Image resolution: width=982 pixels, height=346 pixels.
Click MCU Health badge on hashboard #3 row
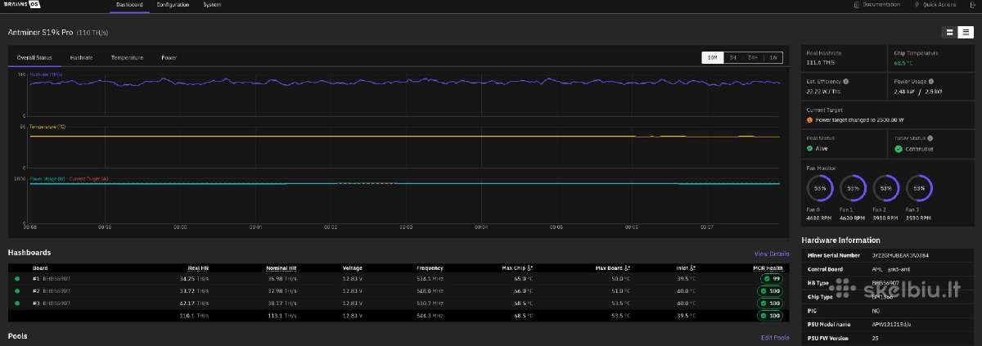[769, 303]
